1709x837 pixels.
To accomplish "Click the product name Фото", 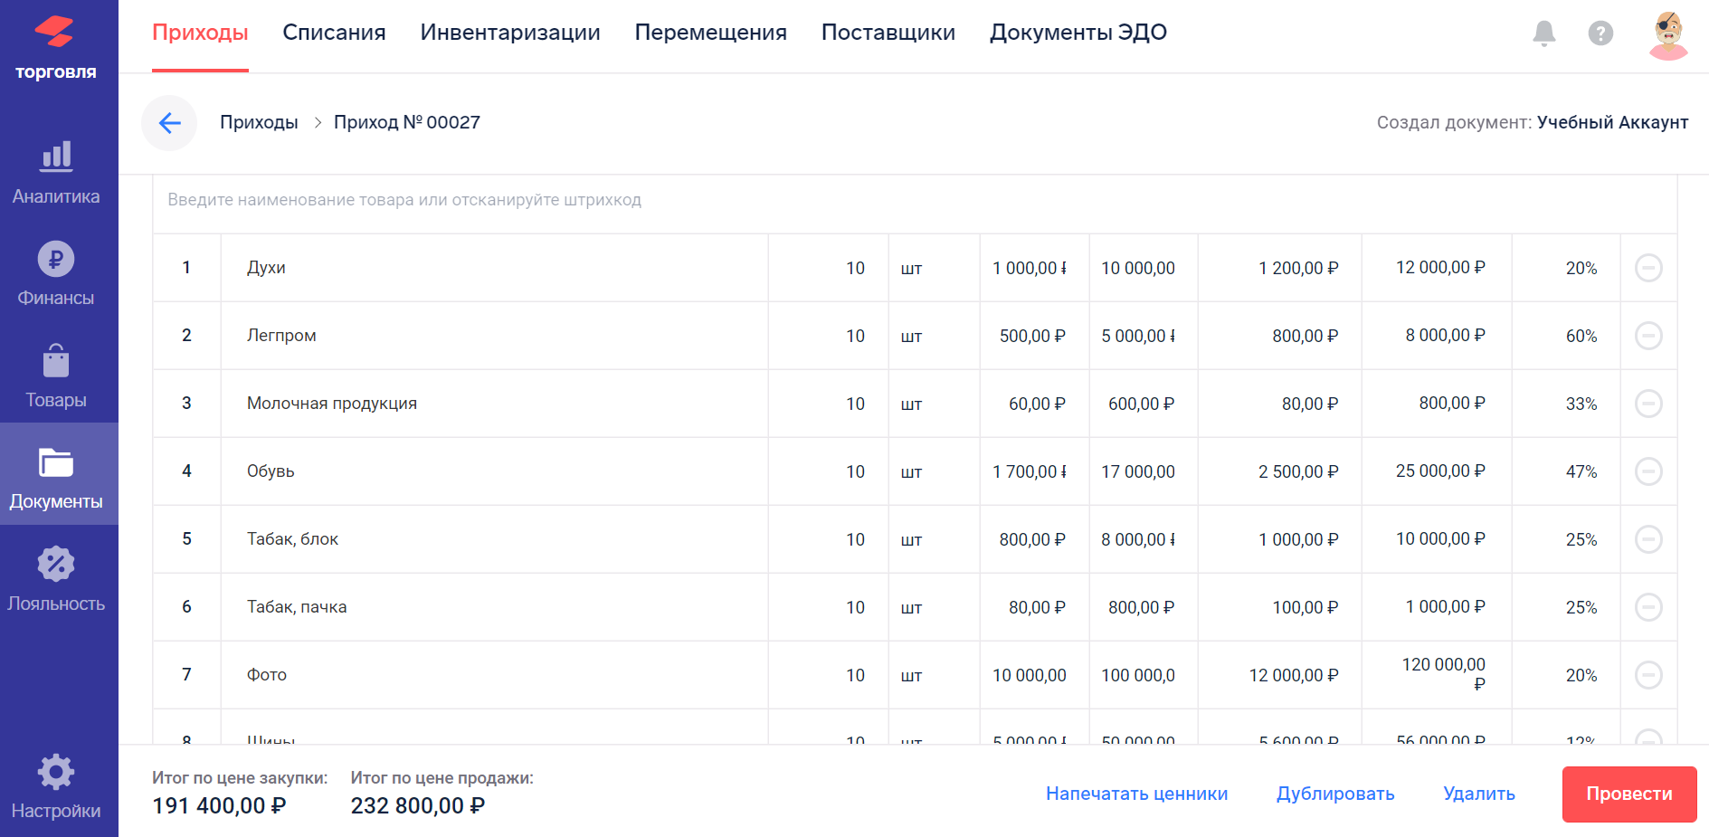I will 267,675.
